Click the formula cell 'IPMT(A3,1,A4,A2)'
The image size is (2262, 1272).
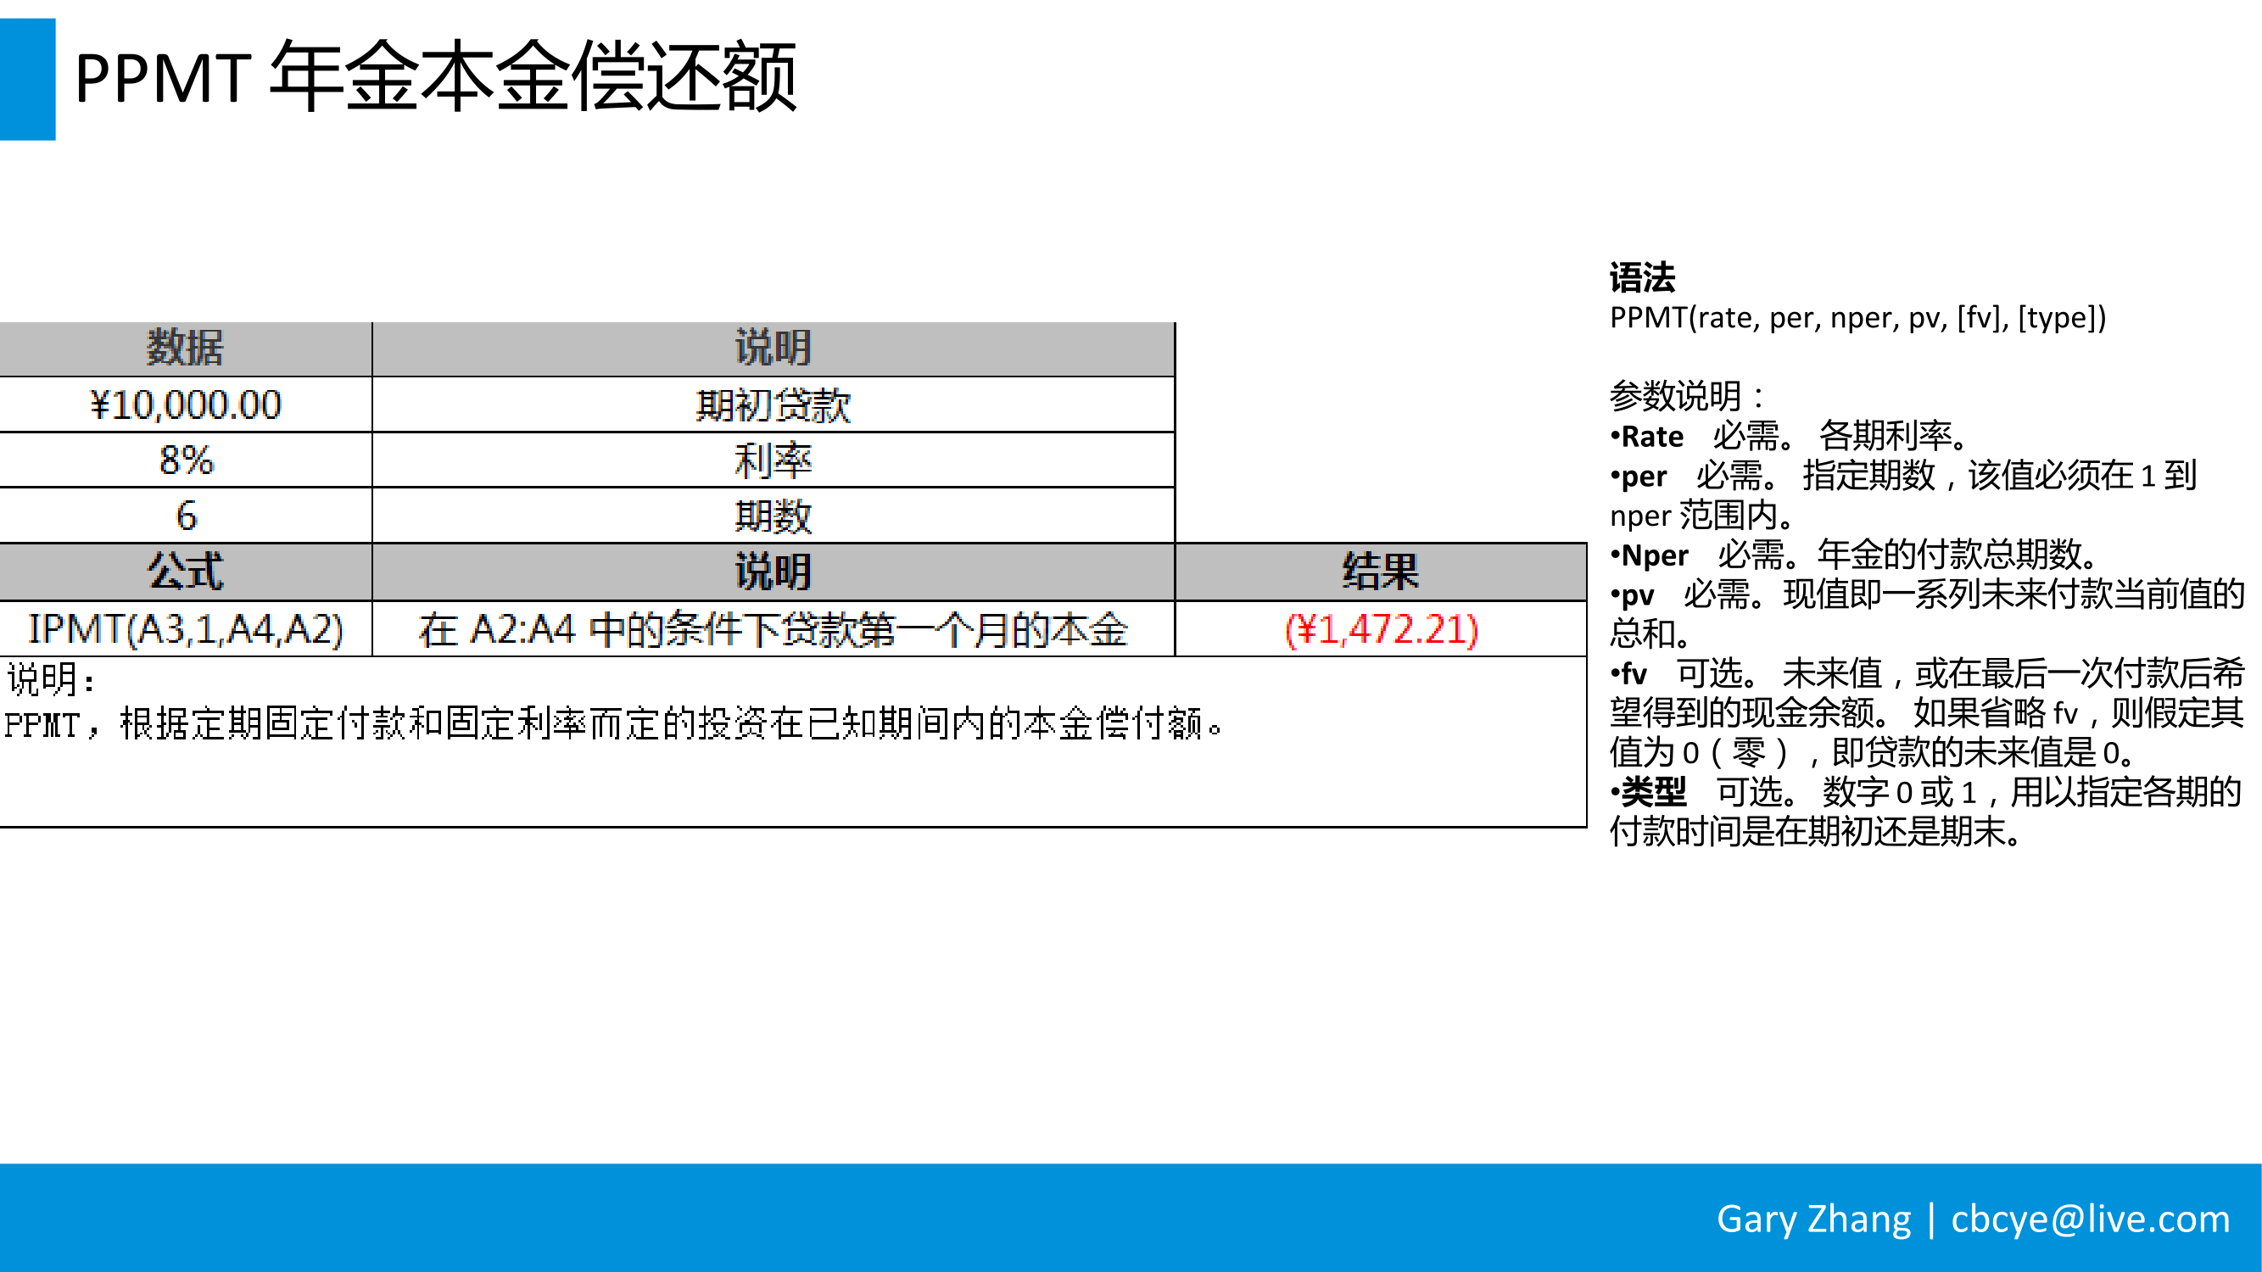(185, 628)
